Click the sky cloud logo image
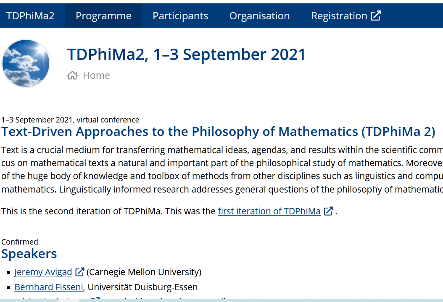Image resolution: width=443 pixels, height=302 pixels. pos(26,63)
